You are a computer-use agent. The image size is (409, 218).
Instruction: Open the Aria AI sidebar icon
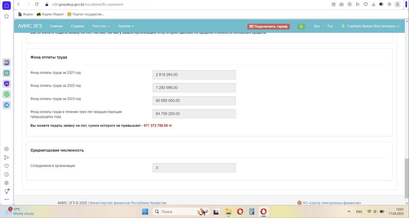(7, 62)
